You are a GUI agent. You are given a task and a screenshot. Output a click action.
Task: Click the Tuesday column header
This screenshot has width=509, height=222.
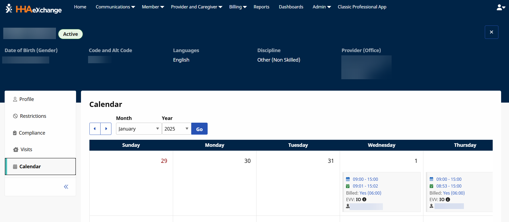click(298, 145)
